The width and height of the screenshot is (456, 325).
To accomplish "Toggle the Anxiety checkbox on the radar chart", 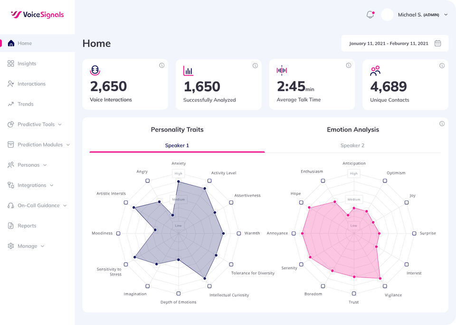I will pyautogui.click(x=179, y=173).
